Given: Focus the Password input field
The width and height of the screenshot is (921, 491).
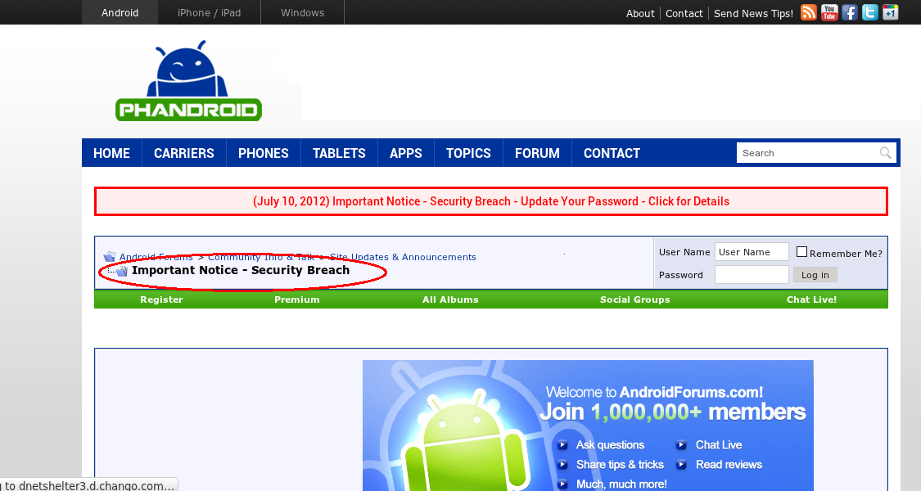Looking at the screenshot, I should tap(752, 275).
